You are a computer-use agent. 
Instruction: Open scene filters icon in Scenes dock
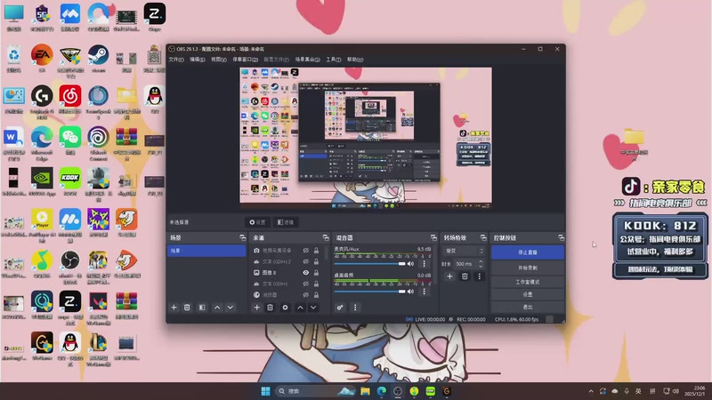click(202, 308)
